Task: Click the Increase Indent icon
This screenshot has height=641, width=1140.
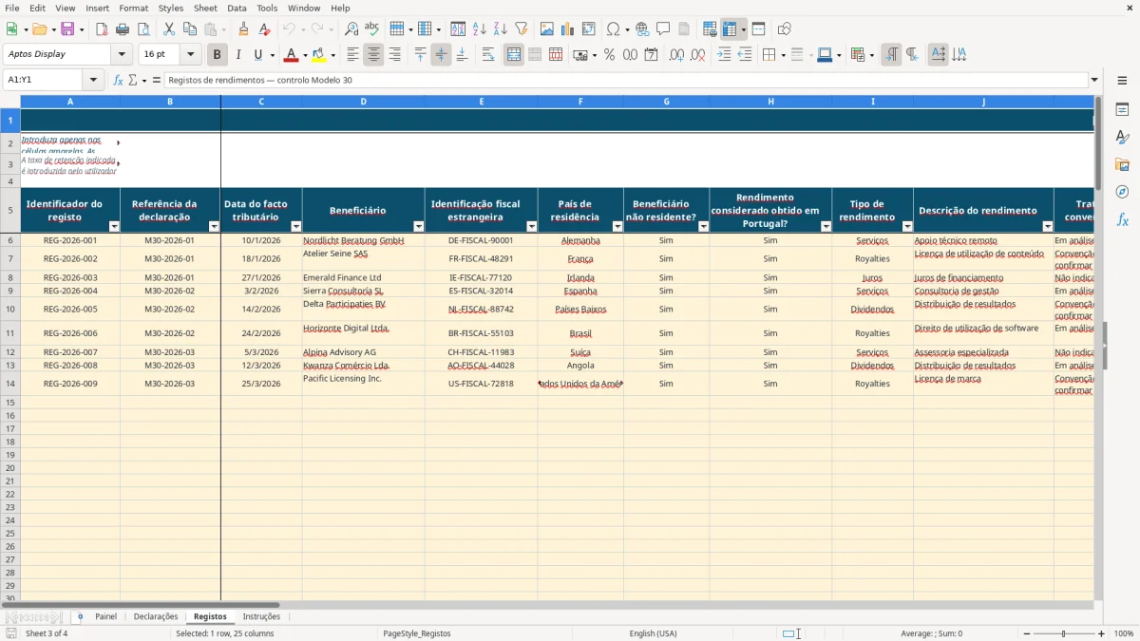Action: [x=724, y=55]
